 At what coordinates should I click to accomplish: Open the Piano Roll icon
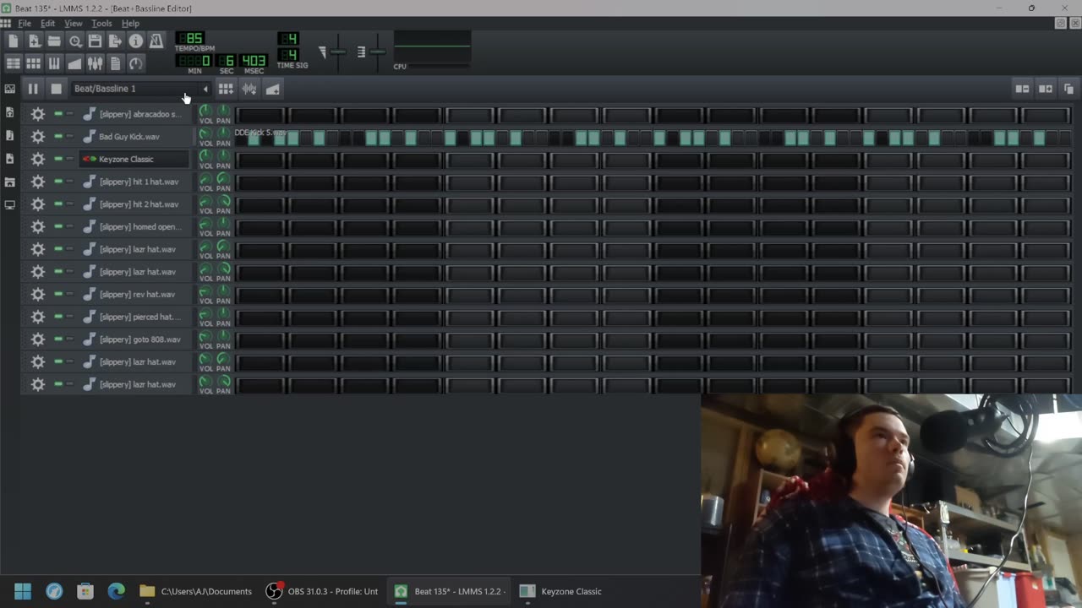54,63
